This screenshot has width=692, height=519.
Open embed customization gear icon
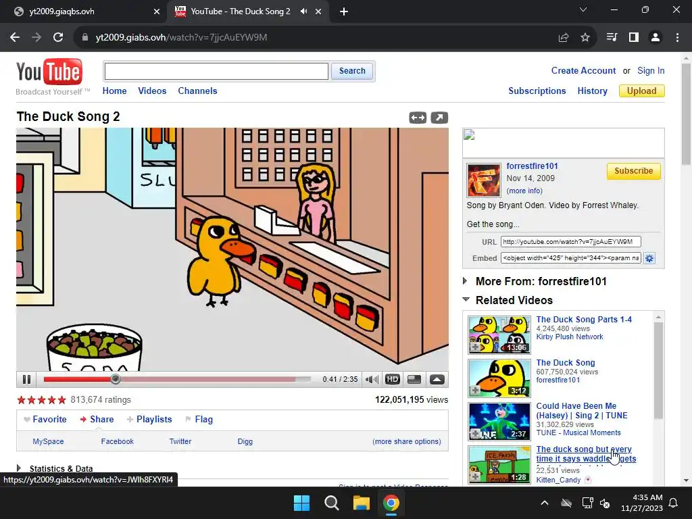(x=649, y=258)
